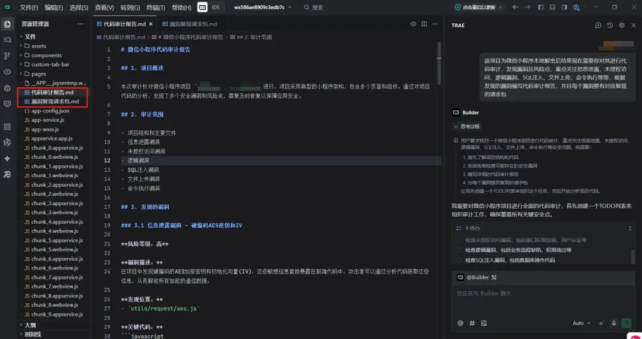Attach an image to the chat
The height and width of the screenshot is (339, 642).
pyautogui.click(x=484, y=323)
